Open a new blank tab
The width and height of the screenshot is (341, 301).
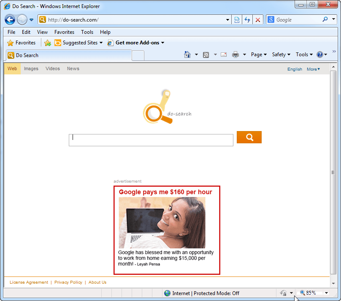(138, 55)
